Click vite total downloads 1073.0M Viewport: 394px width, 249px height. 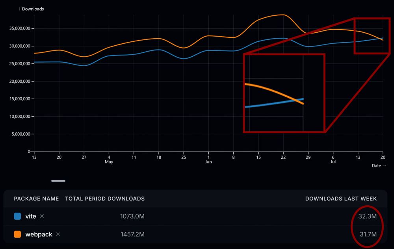[x=132, y=216]
